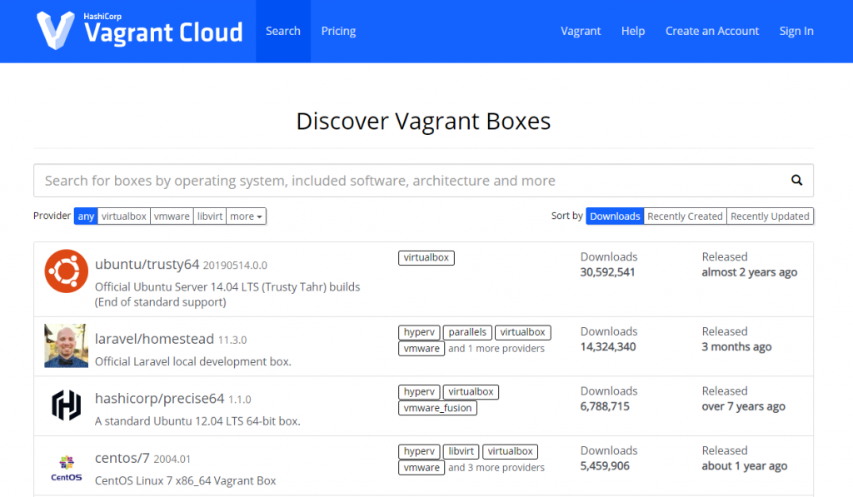This screenshot has width=853, height=497.
Task: Click the vmware_fusion tag
Action: (x=437, y=408)
